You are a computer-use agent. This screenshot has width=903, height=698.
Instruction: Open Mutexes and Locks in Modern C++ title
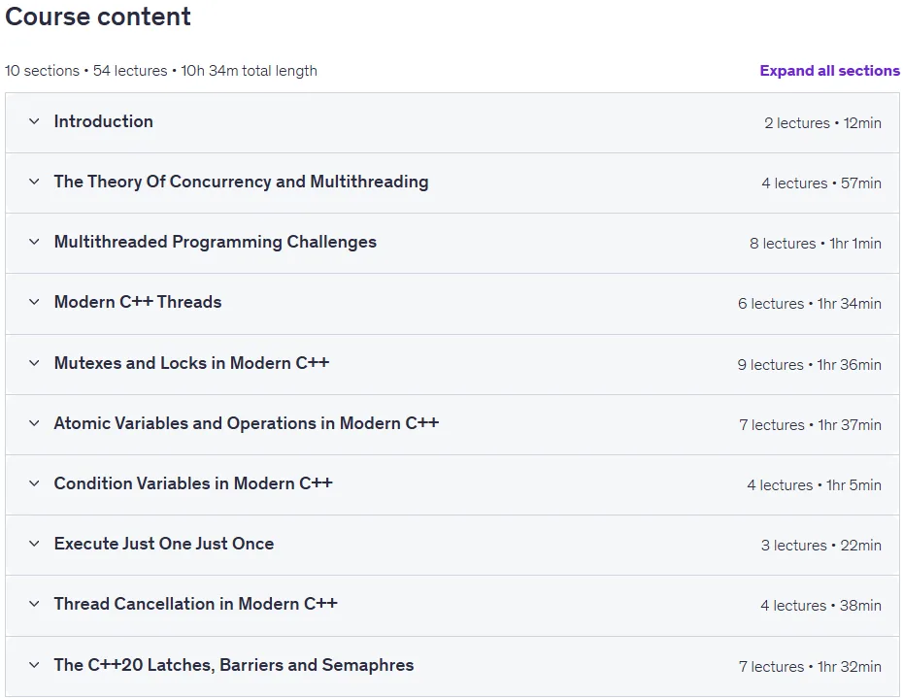pos(192,363)
